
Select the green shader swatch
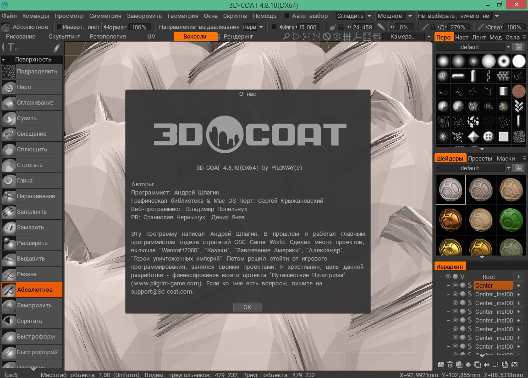(x=511, y=220)
